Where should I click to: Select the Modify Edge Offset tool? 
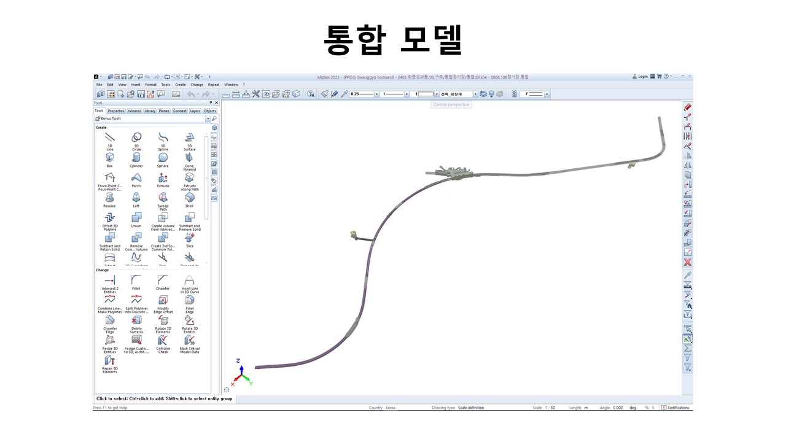click(x=163, y=304)
